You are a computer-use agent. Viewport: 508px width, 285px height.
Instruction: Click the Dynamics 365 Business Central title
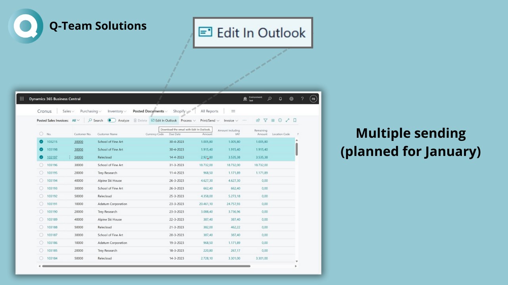(x=55, y=99)
